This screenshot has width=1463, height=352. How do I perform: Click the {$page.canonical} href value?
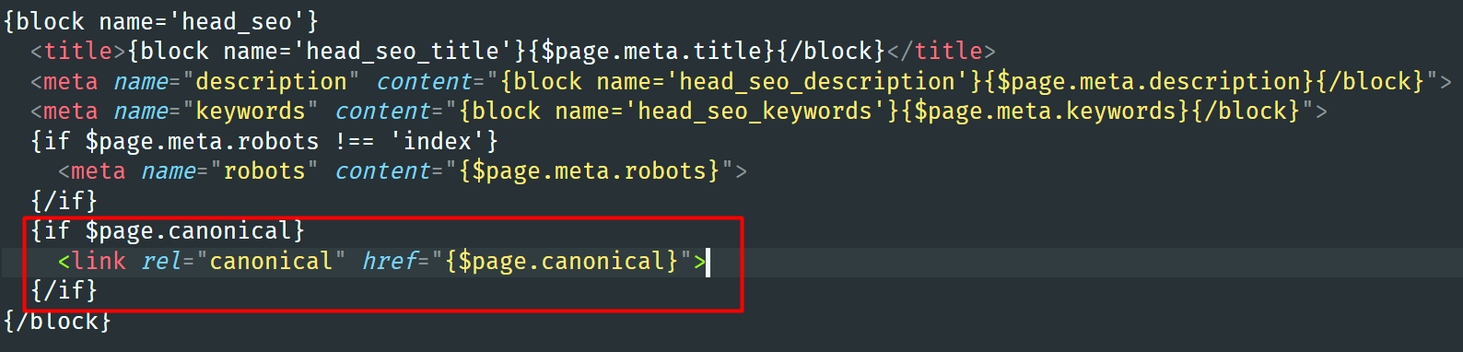tap(561, 262)
